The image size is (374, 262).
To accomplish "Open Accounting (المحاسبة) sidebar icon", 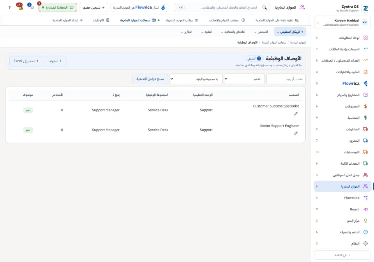I will [x=365, y=118].
